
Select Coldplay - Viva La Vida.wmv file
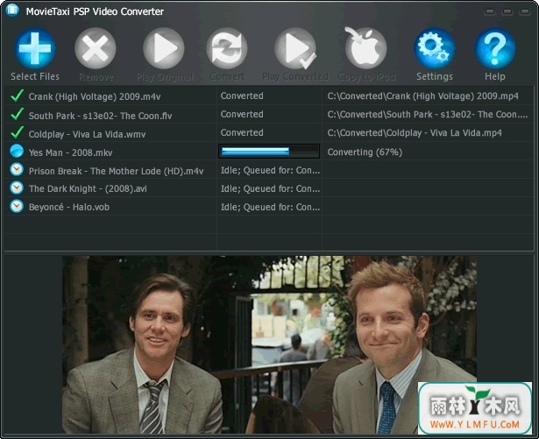[88, 134]
